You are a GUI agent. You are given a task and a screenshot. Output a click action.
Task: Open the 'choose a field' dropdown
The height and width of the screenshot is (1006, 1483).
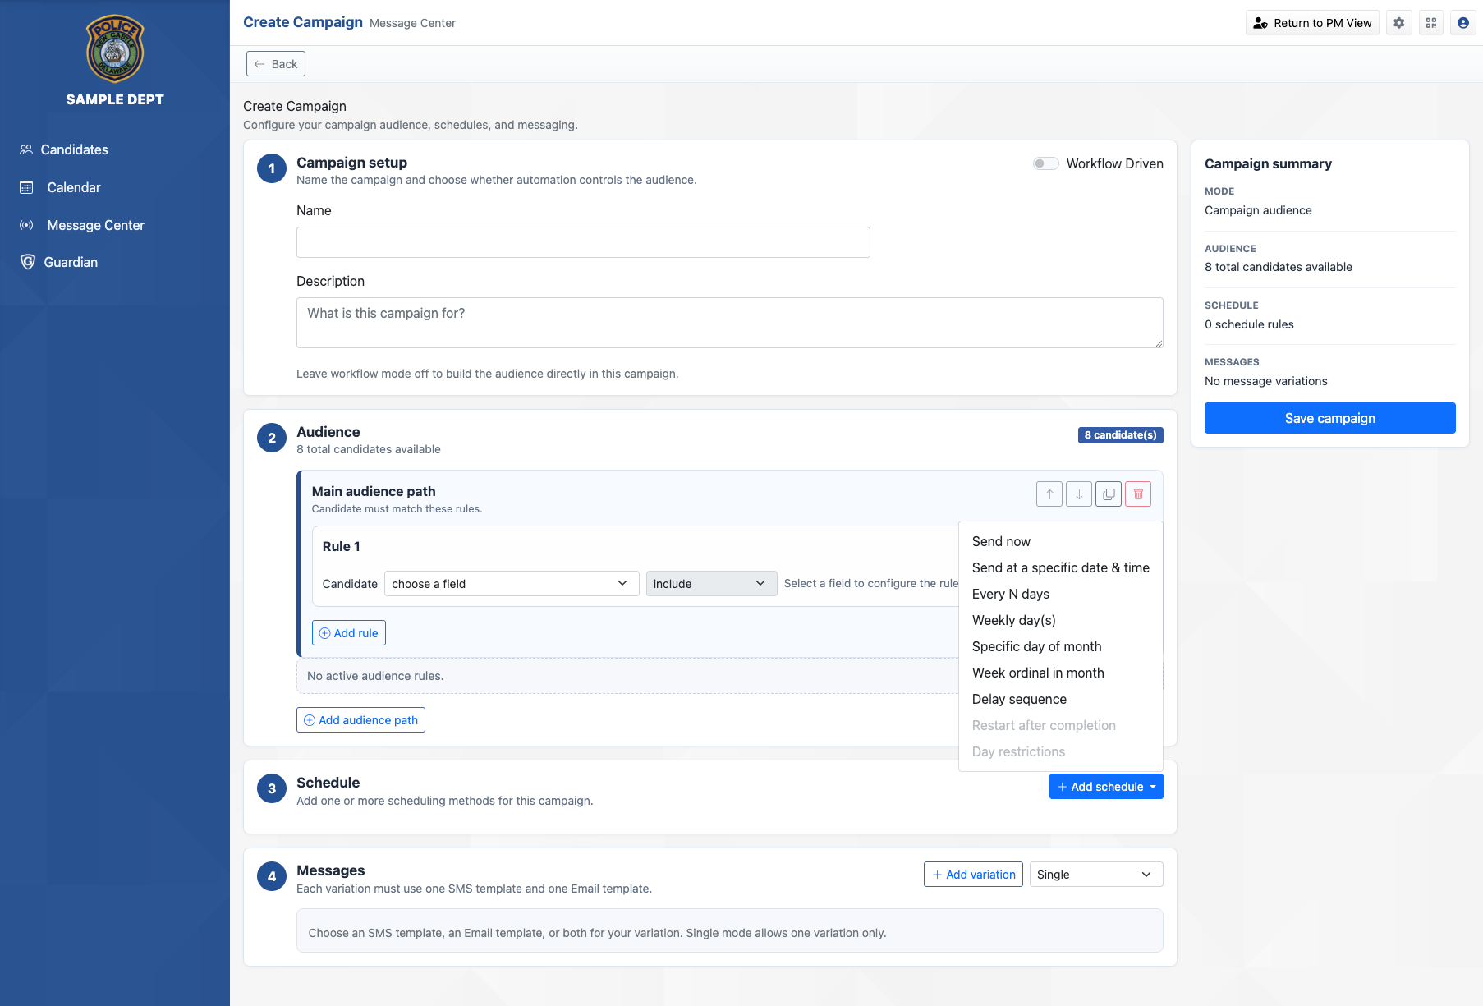point(512,584)
